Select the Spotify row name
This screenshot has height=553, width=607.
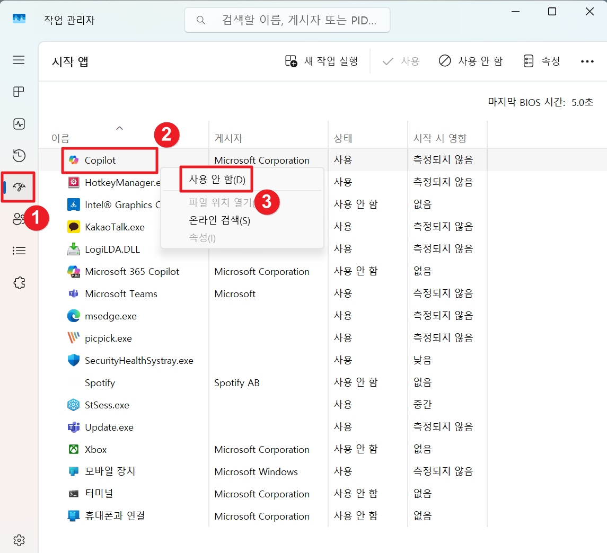point(100,383)
